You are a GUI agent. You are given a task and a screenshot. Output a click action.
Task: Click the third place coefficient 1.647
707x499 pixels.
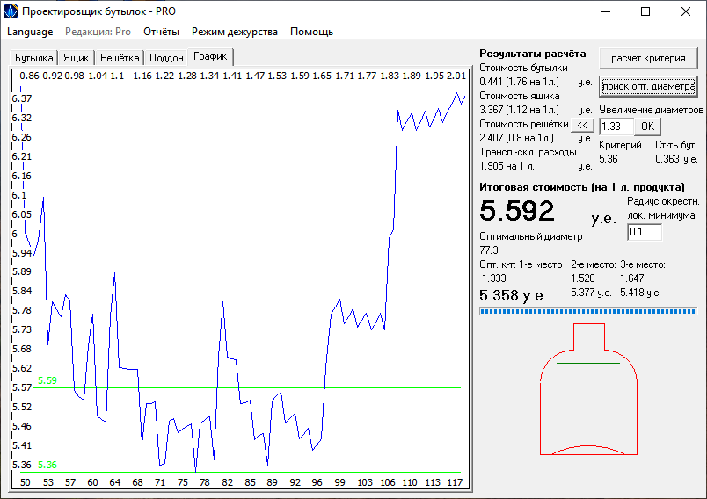coord(631,278)
